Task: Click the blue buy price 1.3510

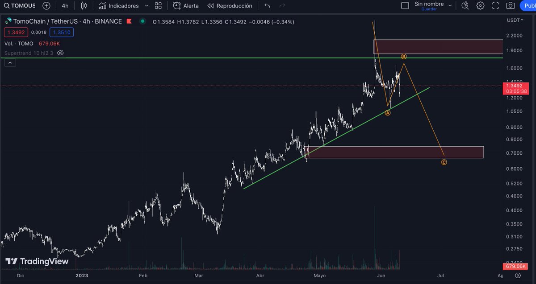Action: 62,32
